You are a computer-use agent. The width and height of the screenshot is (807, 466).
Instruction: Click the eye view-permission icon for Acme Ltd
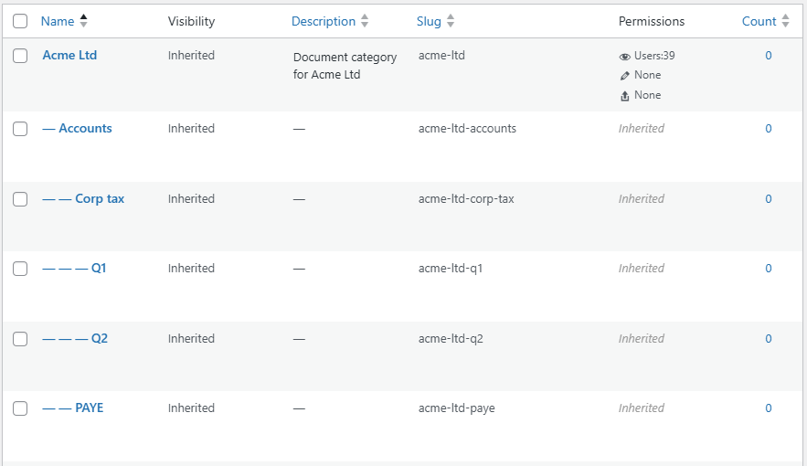(624, 57)
